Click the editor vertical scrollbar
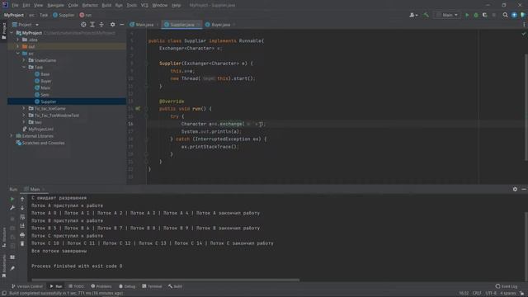 526,107
